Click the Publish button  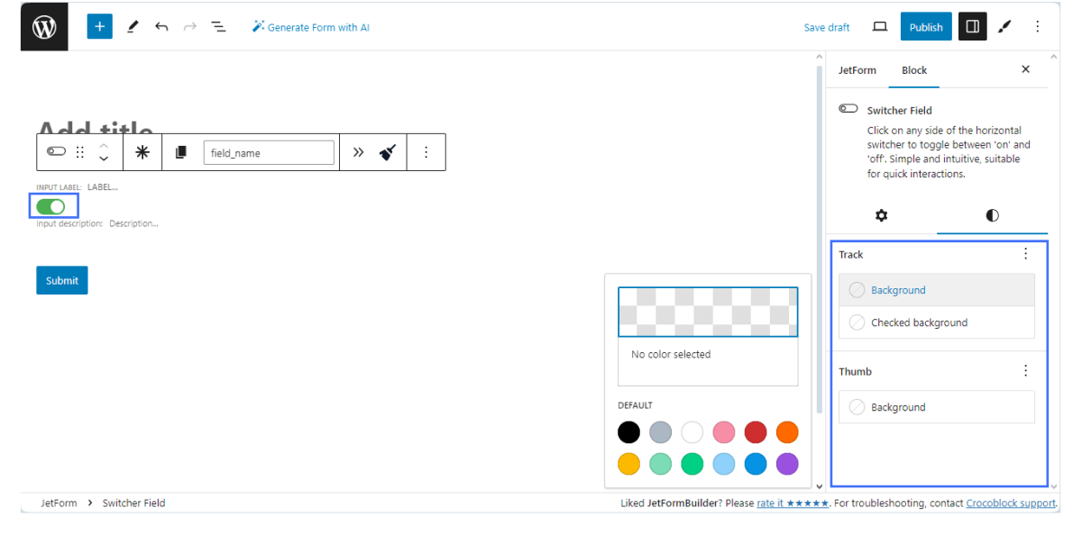pos(925,27)
